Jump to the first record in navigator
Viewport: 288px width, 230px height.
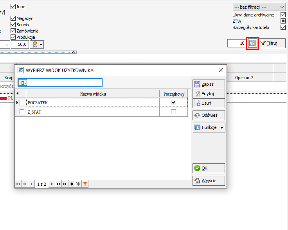coord(18,184)
